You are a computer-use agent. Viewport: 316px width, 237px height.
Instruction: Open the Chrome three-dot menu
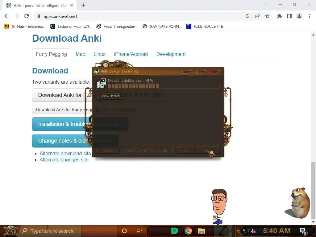(x=309, y=16)
